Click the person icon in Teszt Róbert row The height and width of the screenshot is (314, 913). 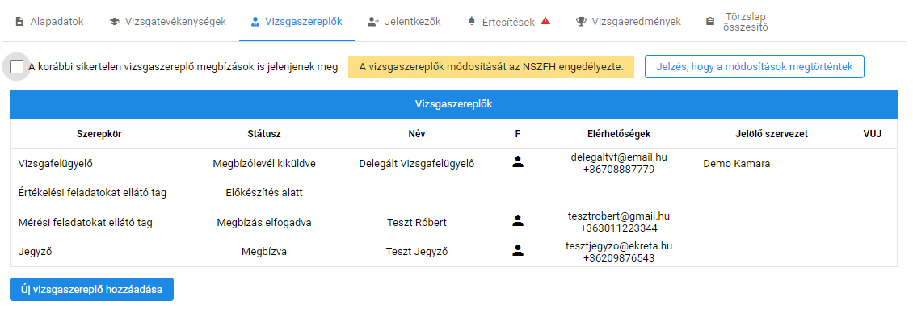pos(518,221)
